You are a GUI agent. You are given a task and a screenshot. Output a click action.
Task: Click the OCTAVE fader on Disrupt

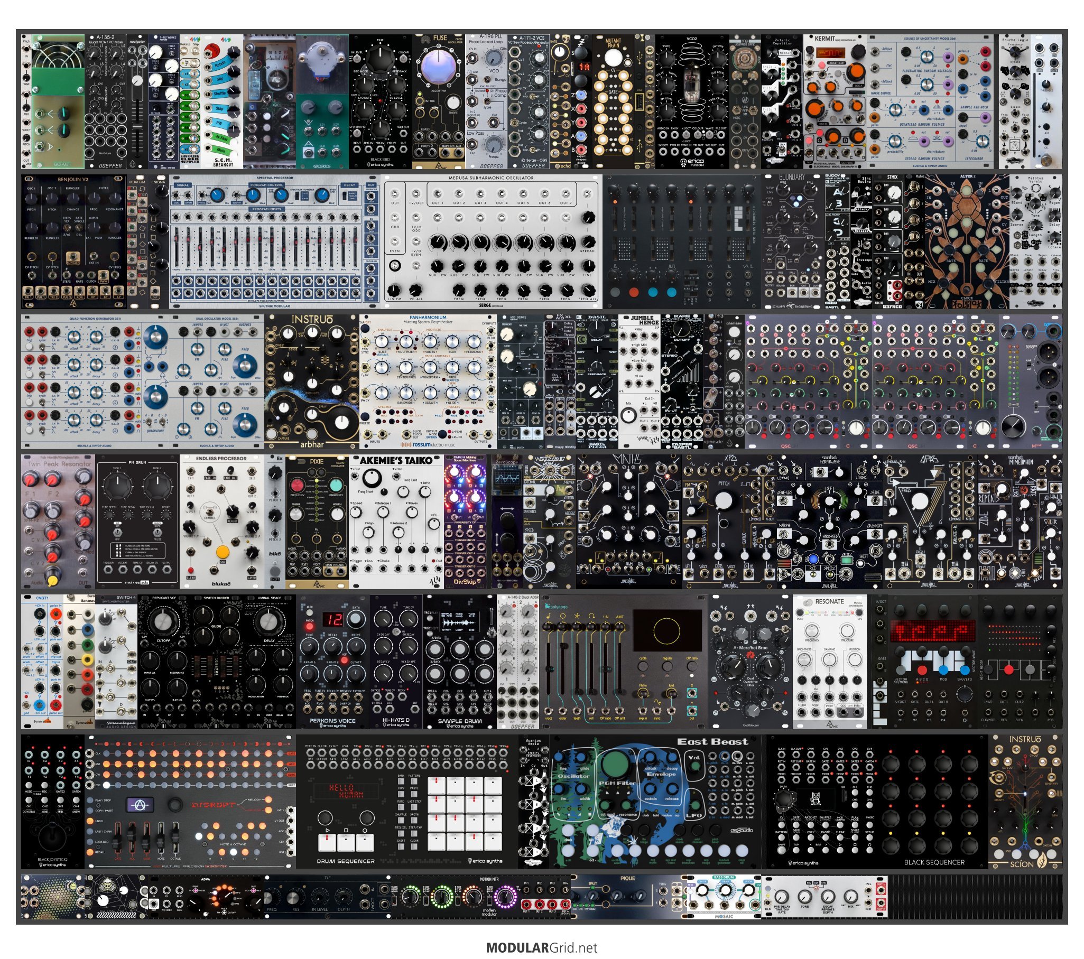point(175,839)
